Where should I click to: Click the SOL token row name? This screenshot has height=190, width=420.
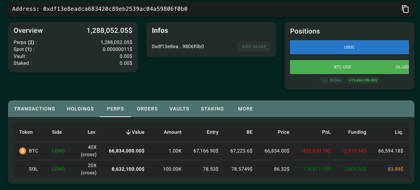33,169
